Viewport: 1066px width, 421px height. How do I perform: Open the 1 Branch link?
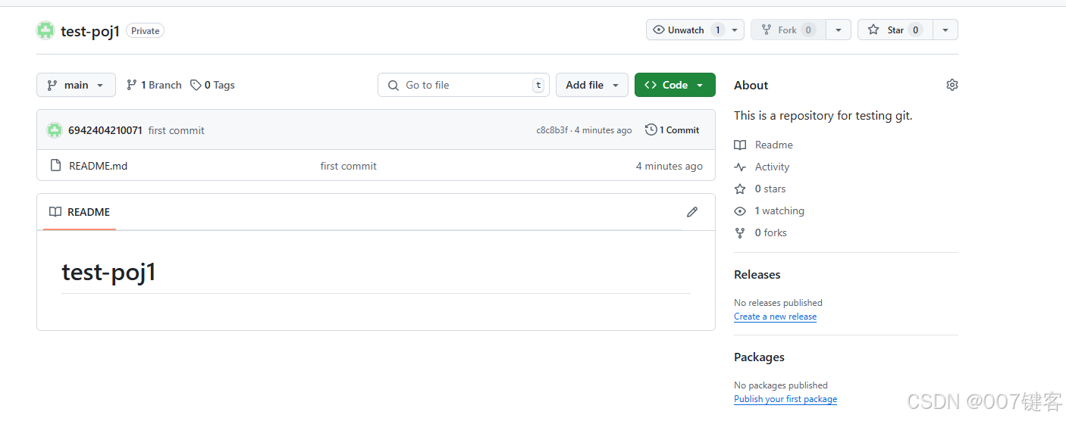154,85
